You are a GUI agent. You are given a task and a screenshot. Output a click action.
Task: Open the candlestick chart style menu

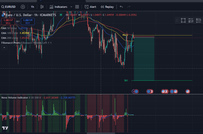tap(42, 7)
